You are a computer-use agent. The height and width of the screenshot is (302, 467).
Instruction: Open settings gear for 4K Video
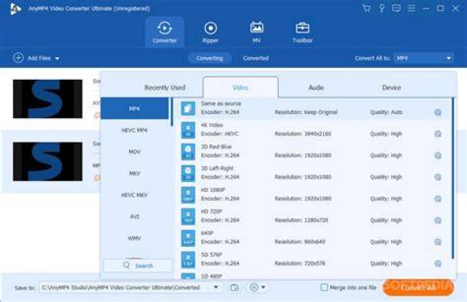point(438,134)
